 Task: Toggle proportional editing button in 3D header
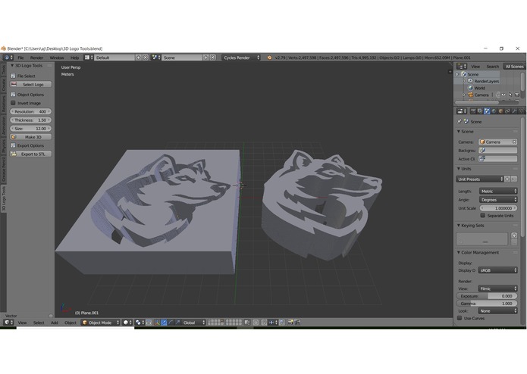(256, 323)
